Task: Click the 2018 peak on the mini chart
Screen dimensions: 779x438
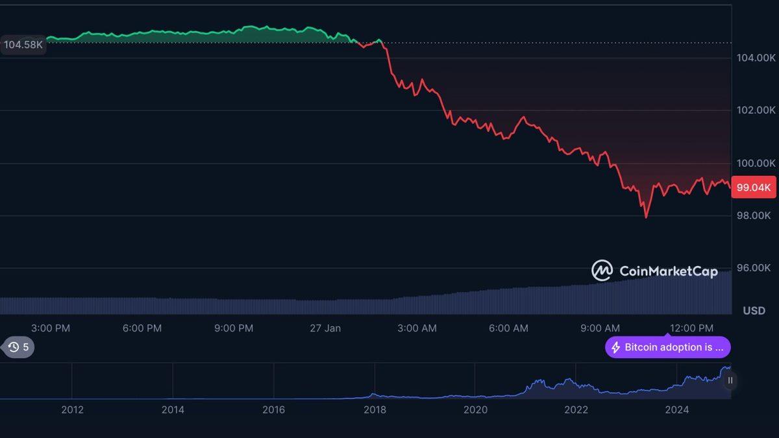Action: click(373, 395)
